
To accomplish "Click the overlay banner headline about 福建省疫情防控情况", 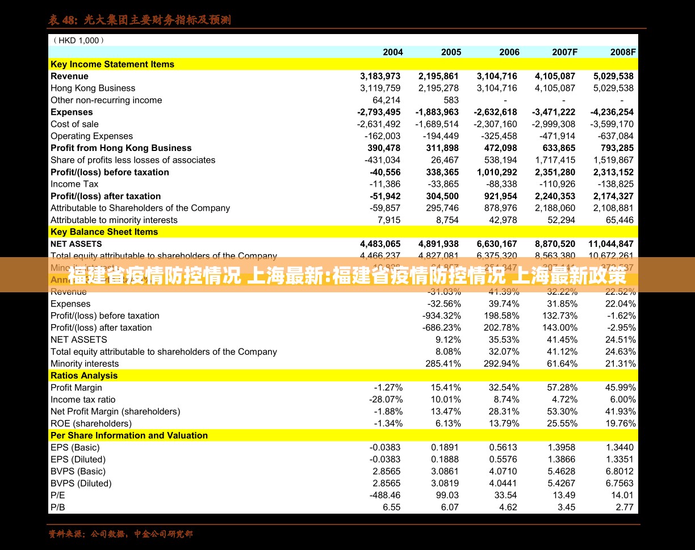I will [x=347, y=276].
